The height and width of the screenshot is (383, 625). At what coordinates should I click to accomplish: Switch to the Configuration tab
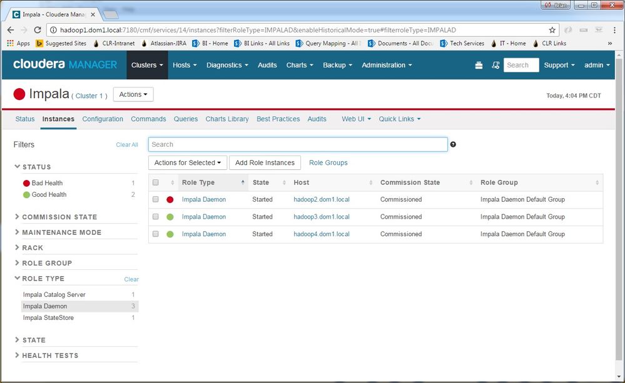click(x=103, y=119)
